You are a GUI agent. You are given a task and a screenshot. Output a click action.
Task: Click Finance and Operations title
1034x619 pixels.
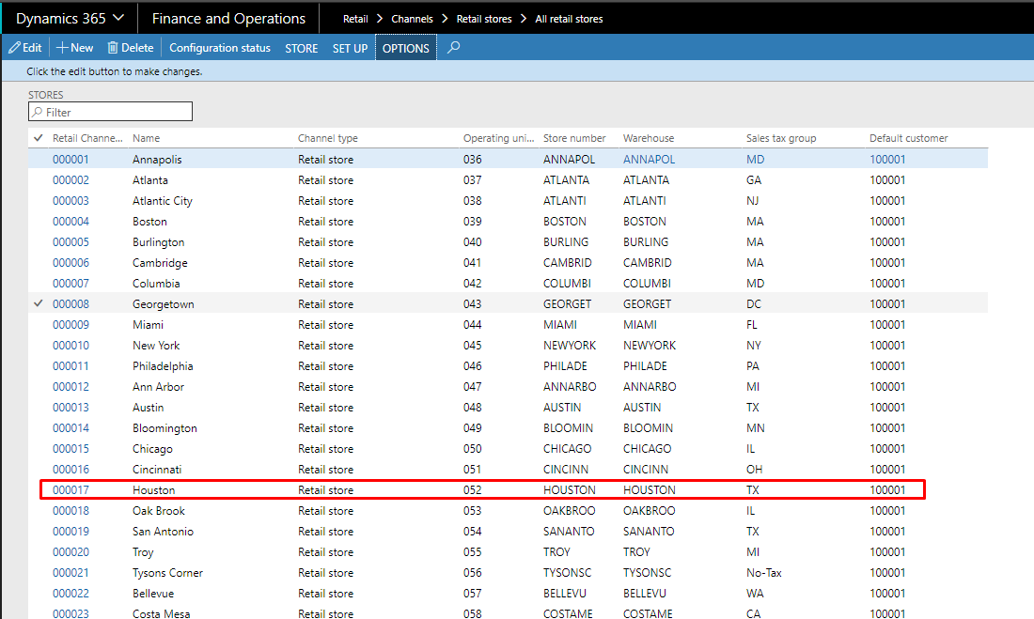tap(228, 19)
